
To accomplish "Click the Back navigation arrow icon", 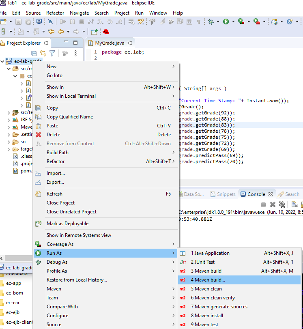I will 61,32.
